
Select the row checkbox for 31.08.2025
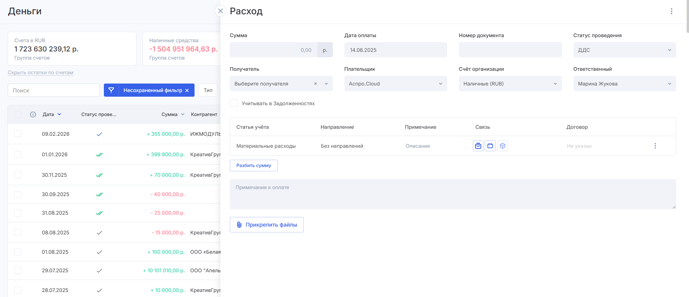click(18, 213)
